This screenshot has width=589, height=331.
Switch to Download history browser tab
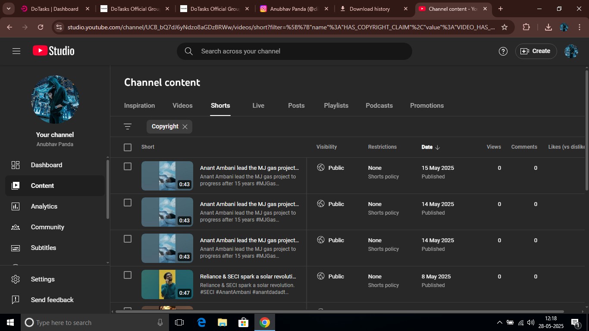point(373,9)
